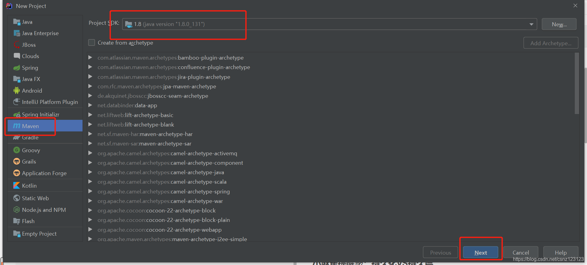Select camel-archetype-java row
This screenshot has width=587, height=265.
[331, 172]
